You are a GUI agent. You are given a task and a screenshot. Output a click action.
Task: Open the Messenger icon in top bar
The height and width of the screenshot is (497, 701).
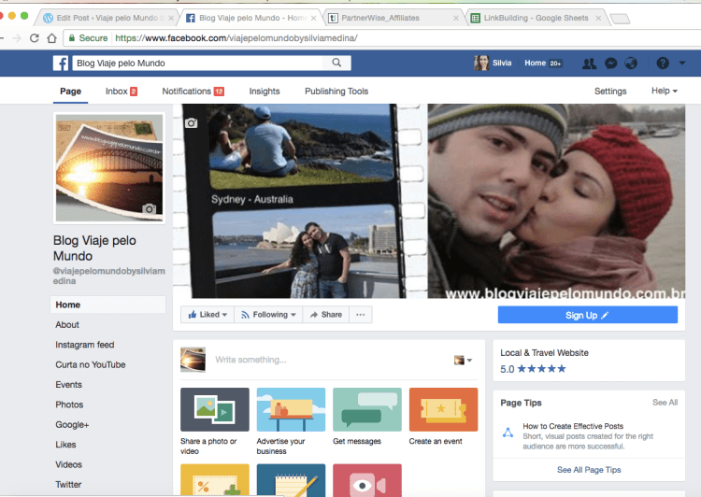pyautogui.click(x=610, y=64)
